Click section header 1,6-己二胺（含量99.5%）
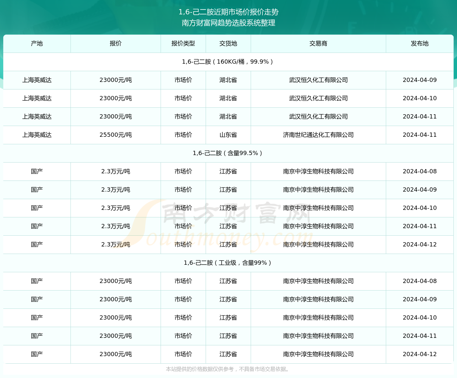The image size is (457, 378). 228,153
